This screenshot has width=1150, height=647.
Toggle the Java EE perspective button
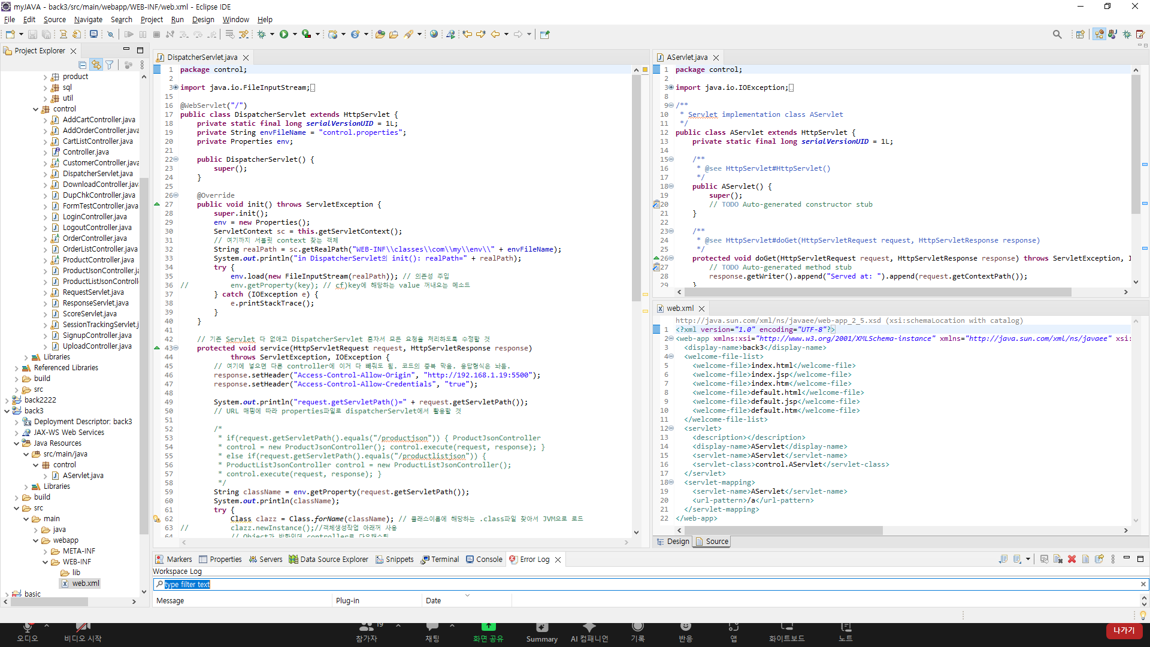pos(1099,35)
